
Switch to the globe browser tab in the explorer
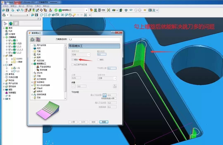[11, 23]
